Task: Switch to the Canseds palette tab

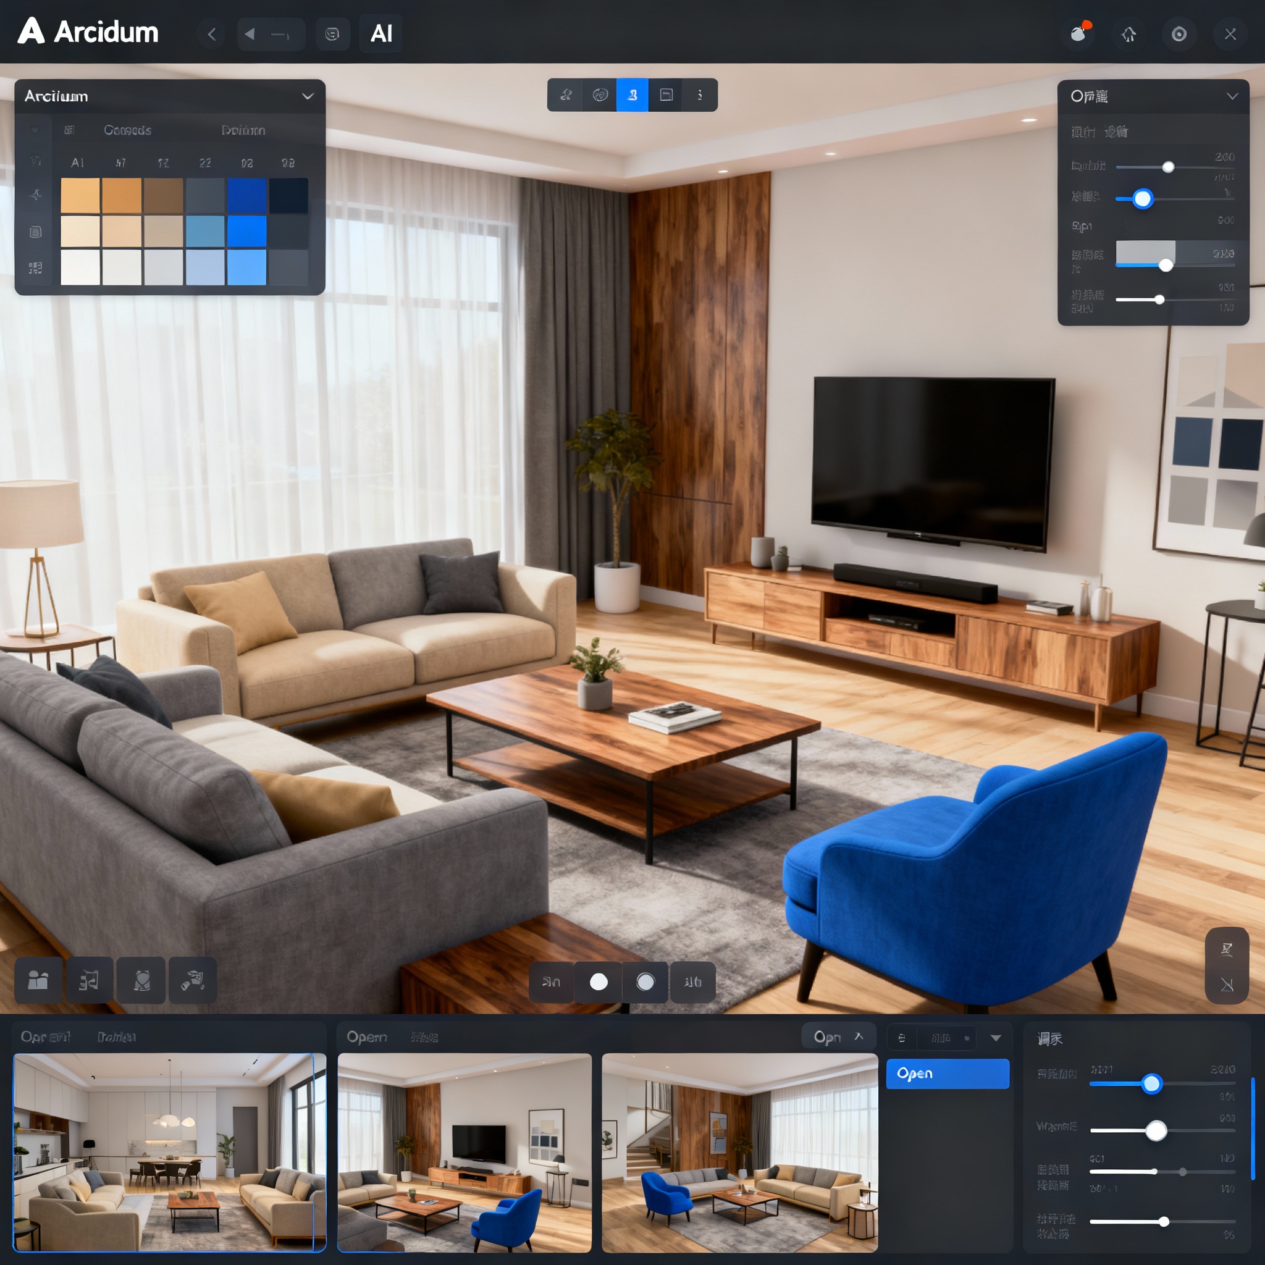Action: [x=127, y=130]
